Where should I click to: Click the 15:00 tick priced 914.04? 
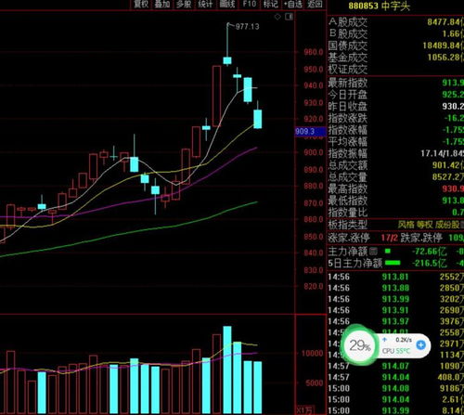point(396,399)
